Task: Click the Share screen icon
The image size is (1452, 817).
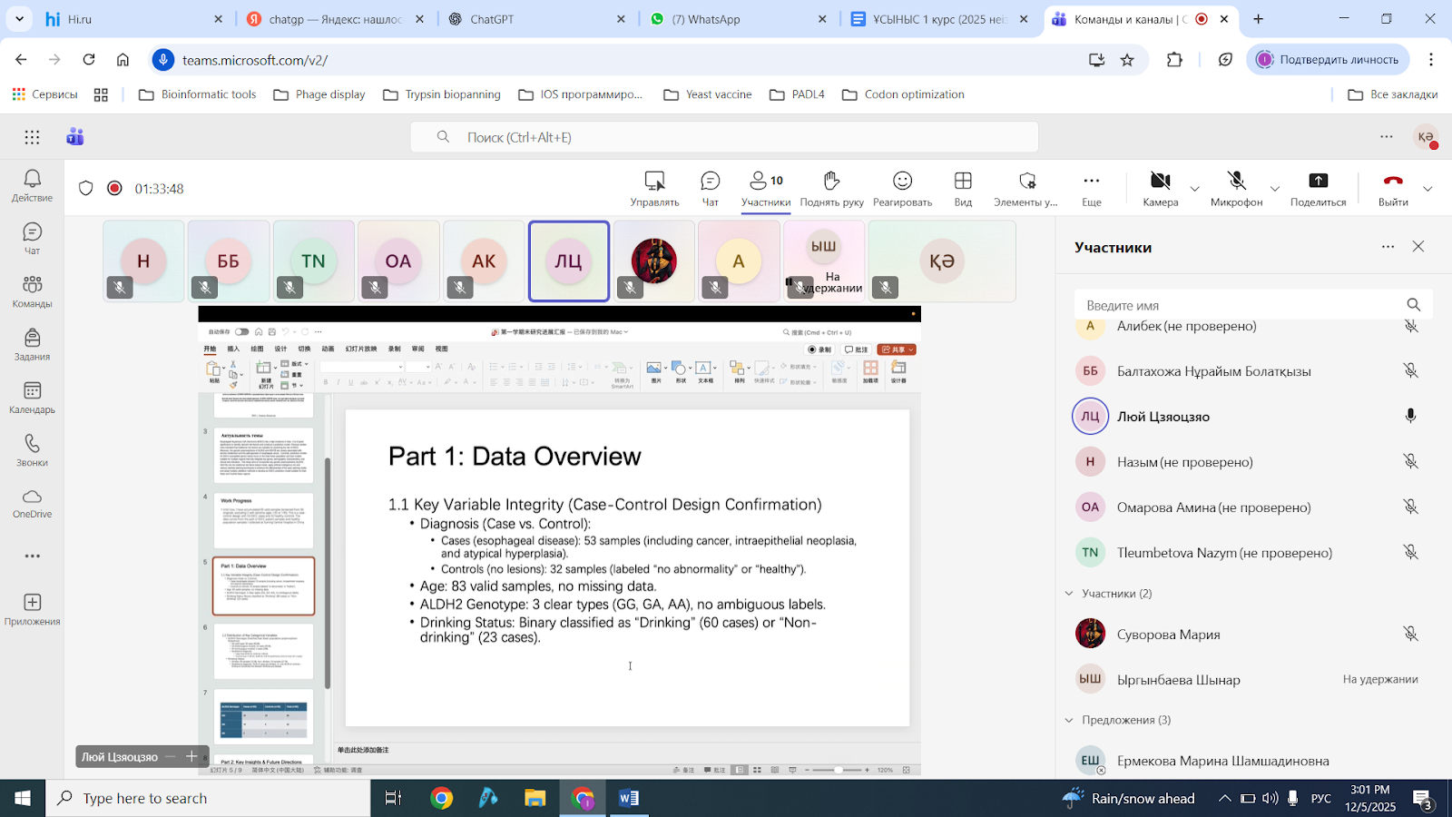Action: pyautogui.click(x=1318, y=188)
